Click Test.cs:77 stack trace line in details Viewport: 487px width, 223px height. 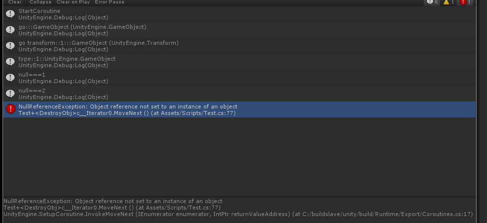click(112, 208)
